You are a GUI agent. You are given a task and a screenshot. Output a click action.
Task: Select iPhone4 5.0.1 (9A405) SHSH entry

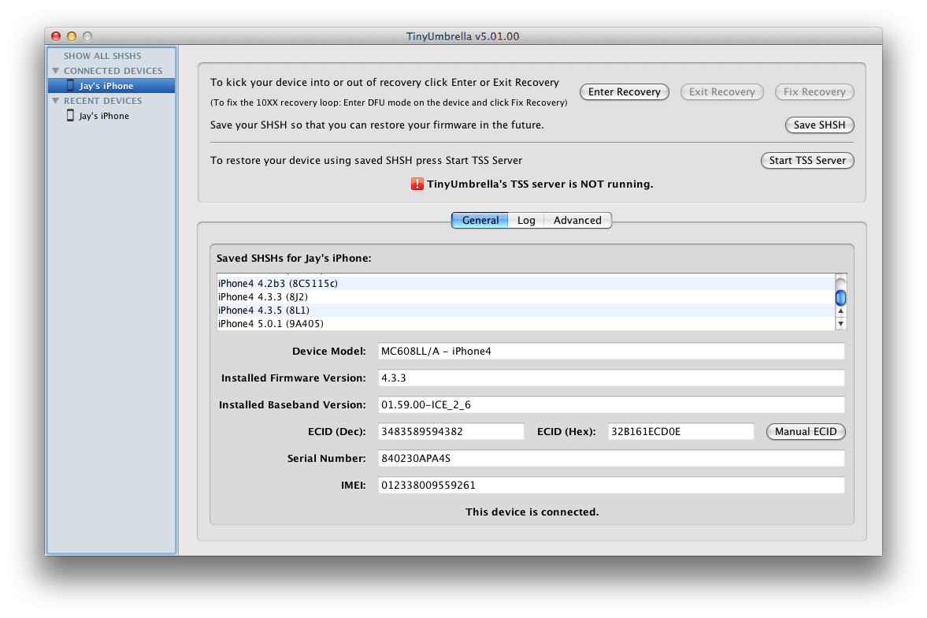[525, 324]
